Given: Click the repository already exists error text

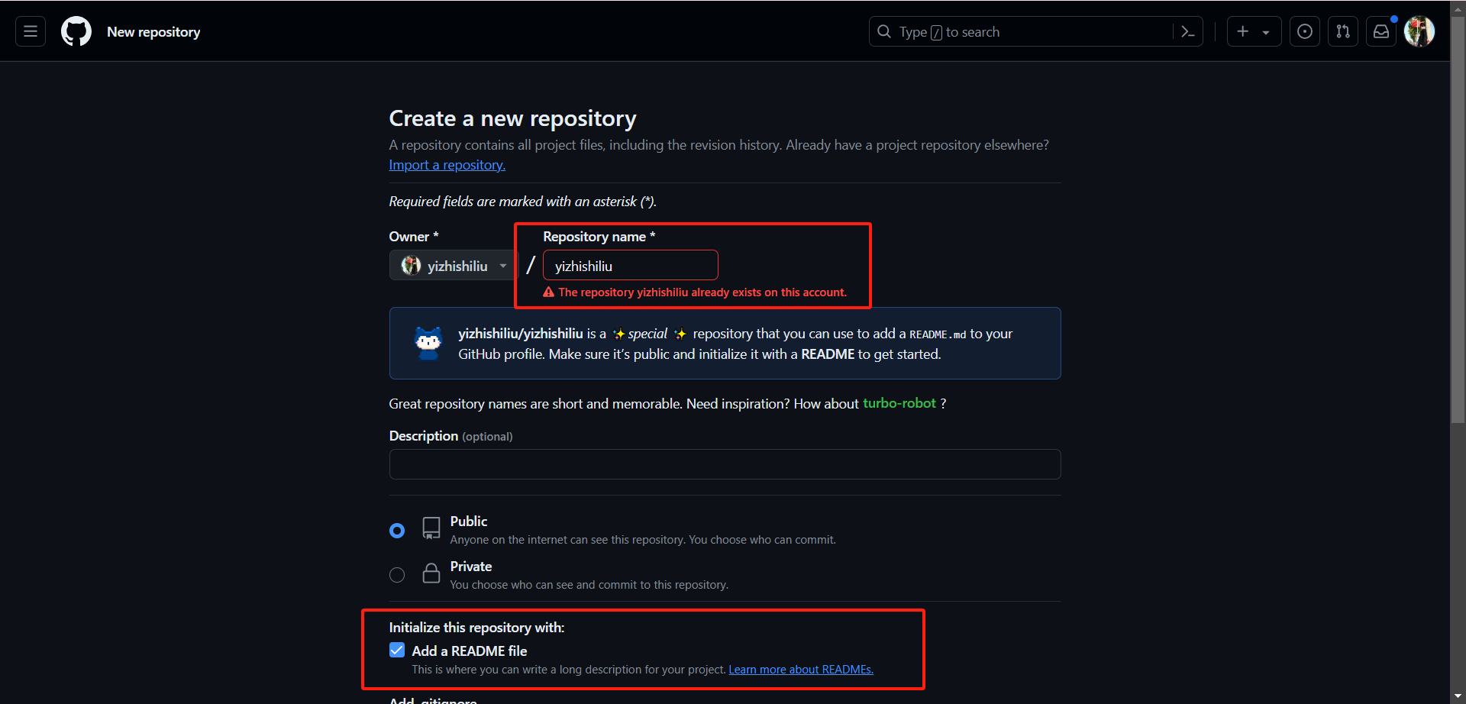Looking at the screenshot, I should pyautogui.click(x=702, y=292).
